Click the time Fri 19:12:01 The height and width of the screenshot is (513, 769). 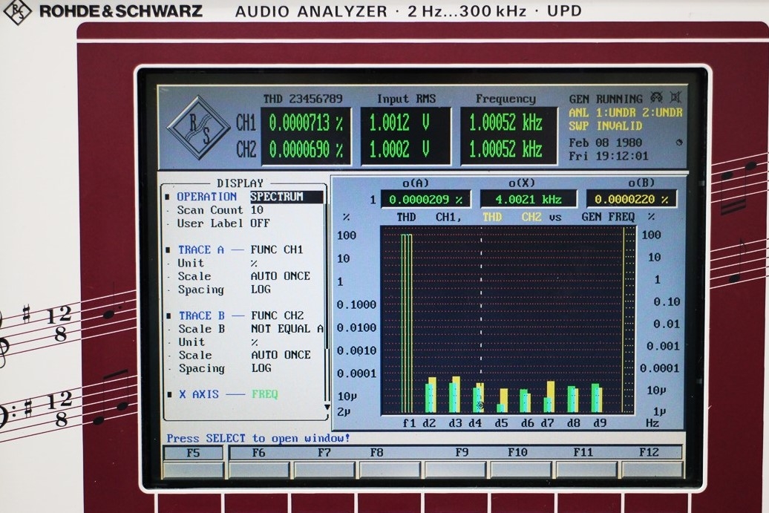click(609, 156)
